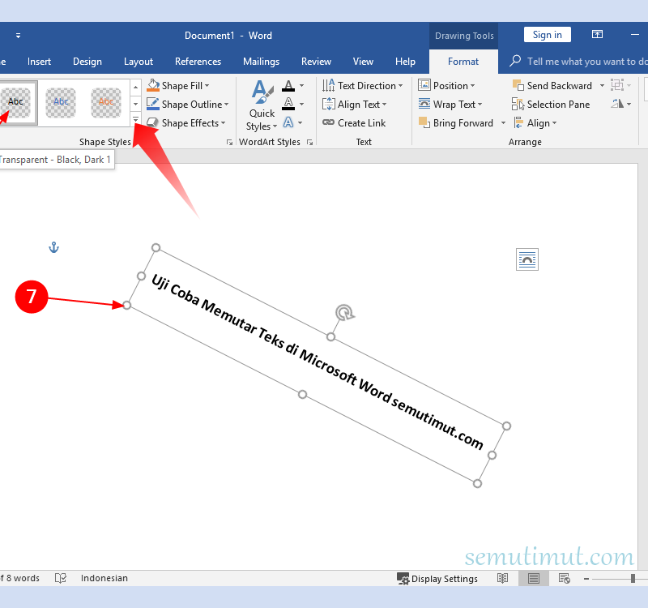Click the Group objects icon

(x=617, y=85)
